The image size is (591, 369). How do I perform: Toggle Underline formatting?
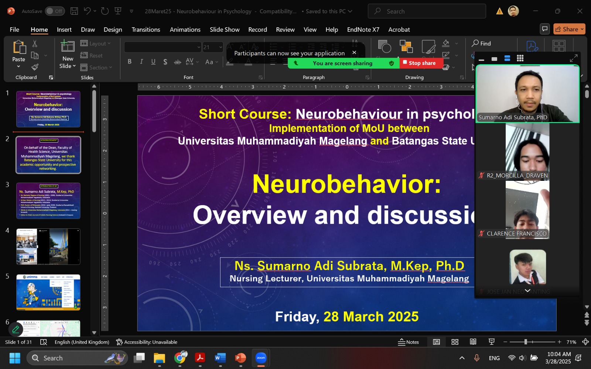coord(153,62)
